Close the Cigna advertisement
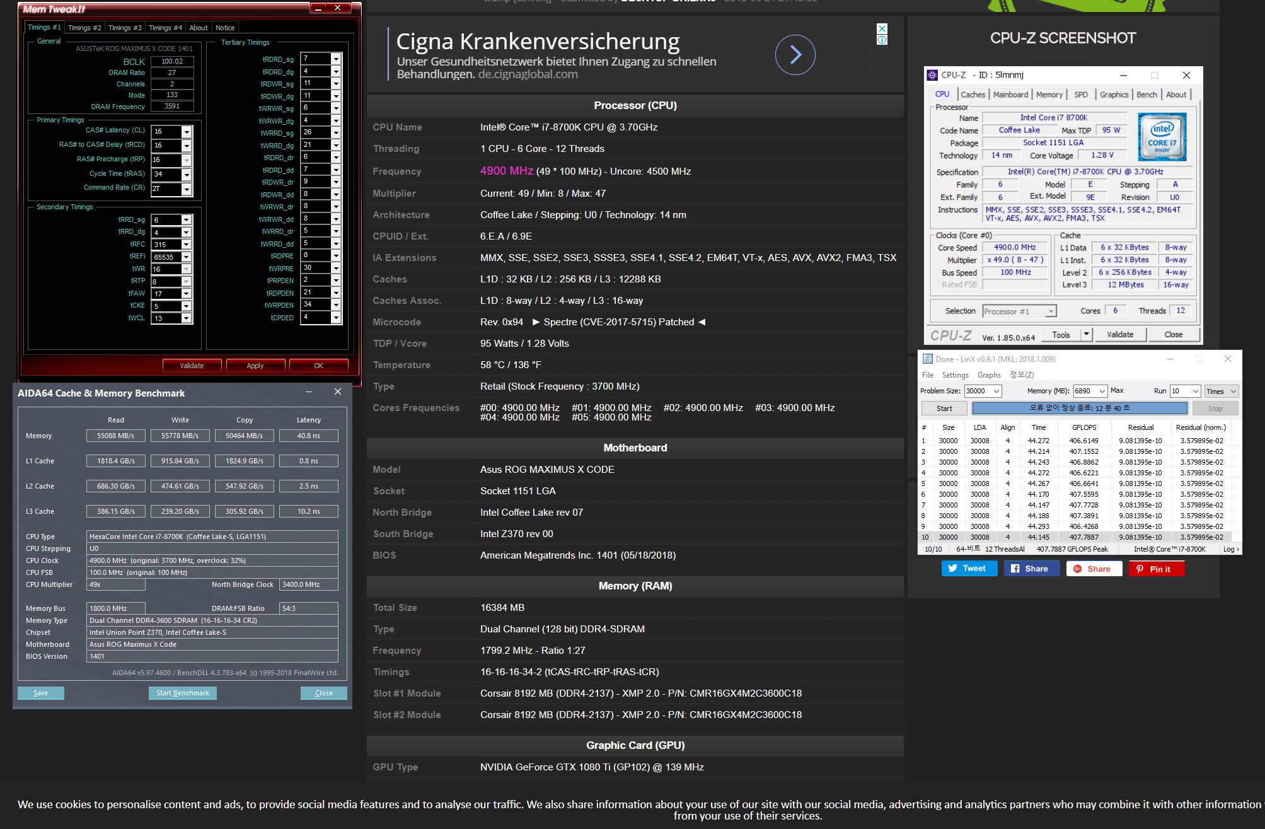The image size is (1265, 829). click(x=882, y=28)
